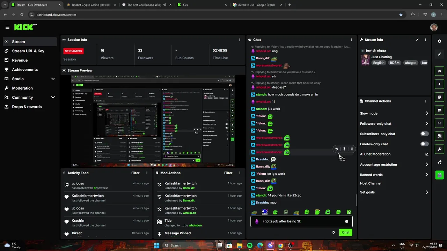Open Activity Feed three-dot menu
The width and height of the screenshot is (447, 251).
(x=147, y=173)
